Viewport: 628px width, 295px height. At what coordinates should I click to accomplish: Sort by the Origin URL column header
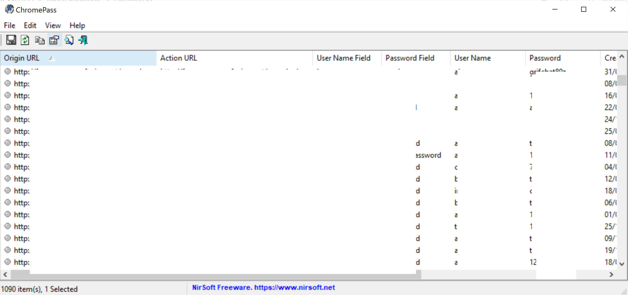(78, 58)
